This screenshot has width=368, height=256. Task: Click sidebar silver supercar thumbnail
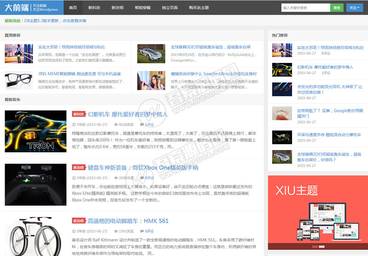point(282,157)
